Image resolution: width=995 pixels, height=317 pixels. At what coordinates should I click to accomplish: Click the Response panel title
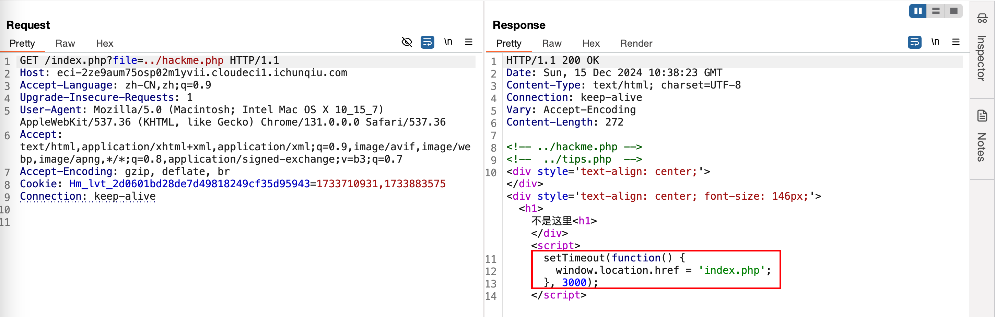pyautogui.click(x=519, y=25)
